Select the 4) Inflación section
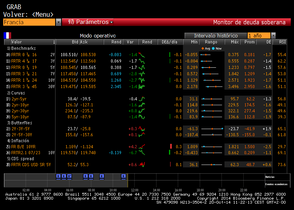The image size is (294, 210). coord(18,141)
